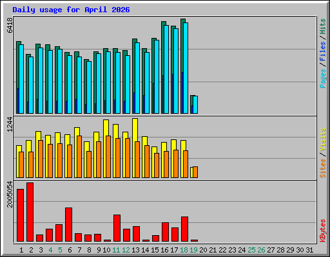Screen dimensions: 330x257
Task: Select green weekend day 5 label
Action: 60,250
